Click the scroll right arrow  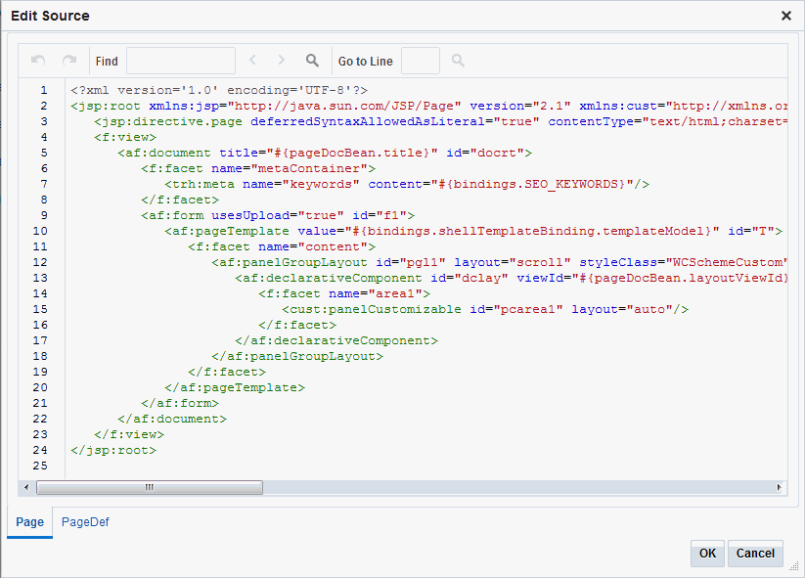[780, 487]
